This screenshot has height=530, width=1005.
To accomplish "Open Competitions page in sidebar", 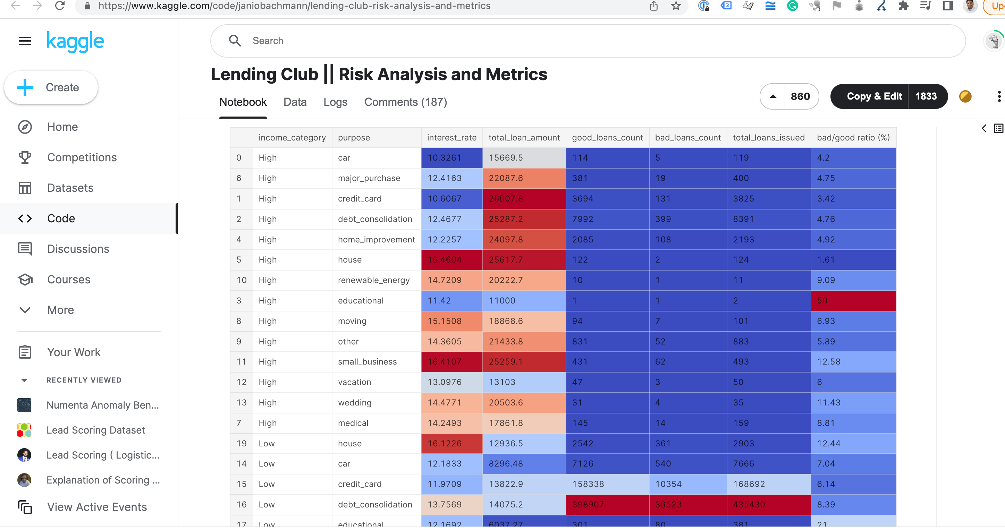I will click(82, 157).
